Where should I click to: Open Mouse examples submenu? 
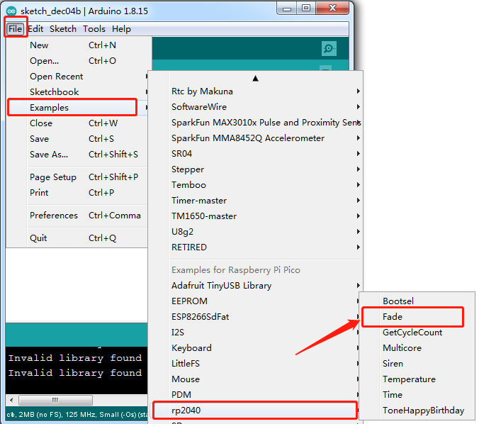pyautogui.click(x=254, y=379)
